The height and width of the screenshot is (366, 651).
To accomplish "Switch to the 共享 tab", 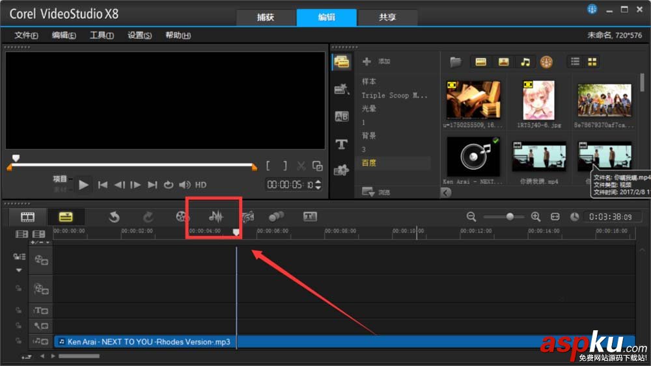I will (x=387, y=18).
